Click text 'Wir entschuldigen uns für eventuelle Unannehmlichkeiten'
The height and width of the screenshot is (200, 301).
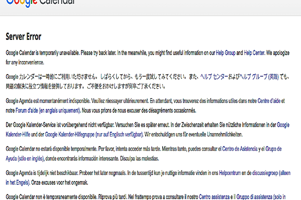(x=194, y=135)
